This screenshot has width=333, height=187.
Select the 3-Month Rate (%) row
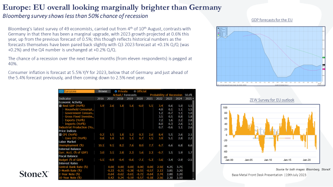pos(125,171)
